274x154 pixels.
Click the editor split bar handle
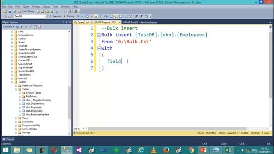pyautogui.click(x=271, y=27)
